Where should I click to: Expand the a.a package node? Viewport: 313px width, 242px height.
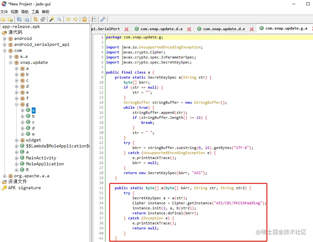[x=11, y=57]
